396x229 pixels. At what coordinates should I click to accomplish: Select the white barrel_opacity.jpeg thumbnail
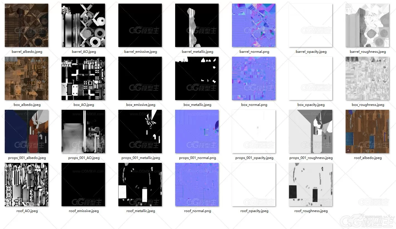tap(311, 25)
